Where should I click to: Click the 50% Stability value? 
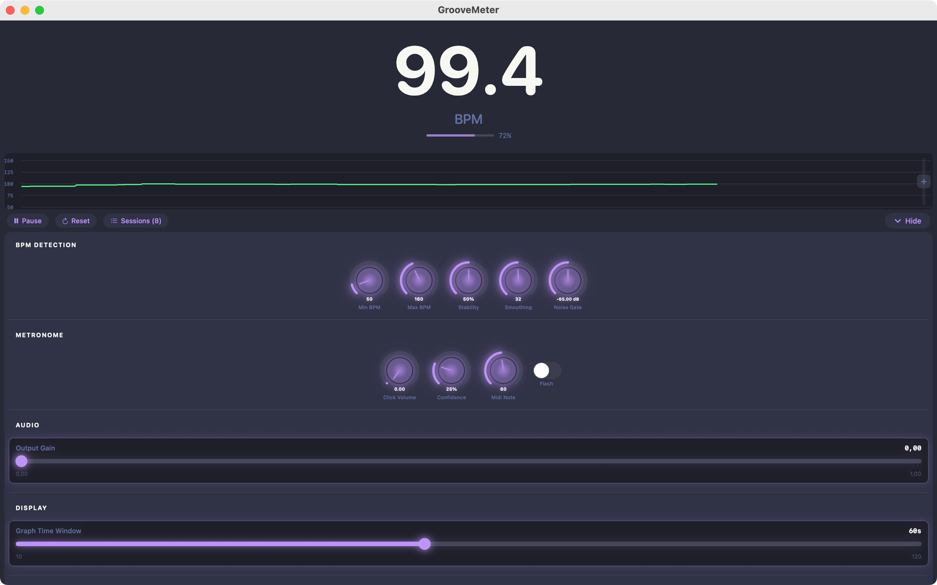[468, 299]
